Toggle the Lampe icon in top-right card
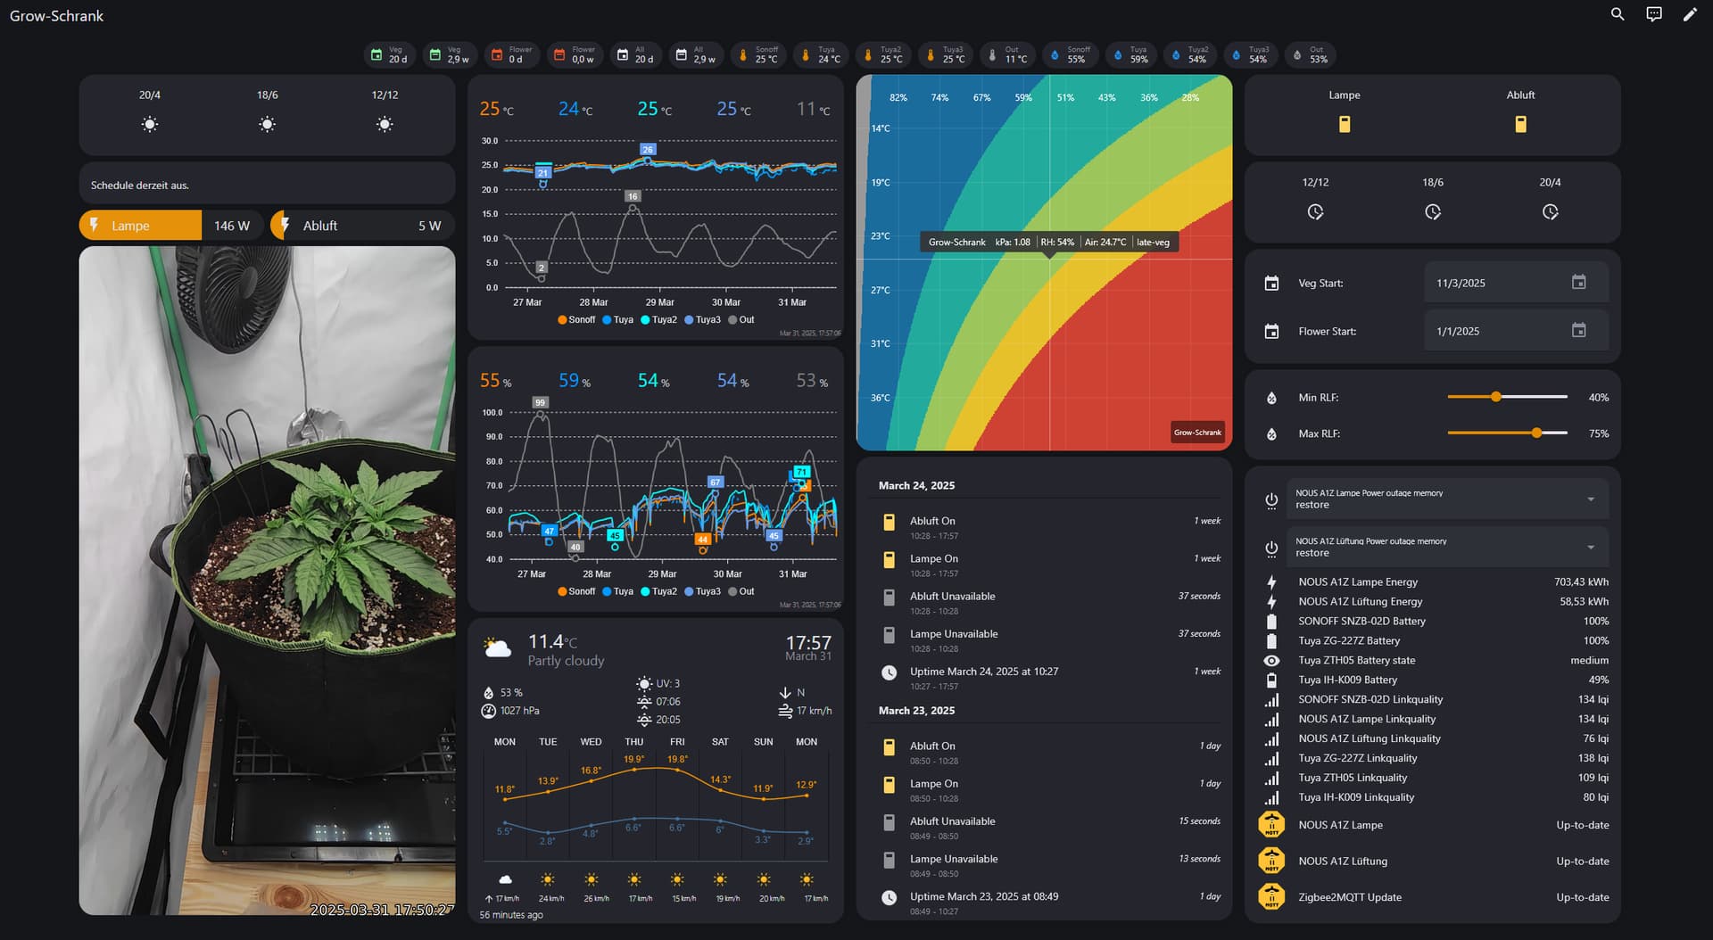 (x=1344, y=125)
